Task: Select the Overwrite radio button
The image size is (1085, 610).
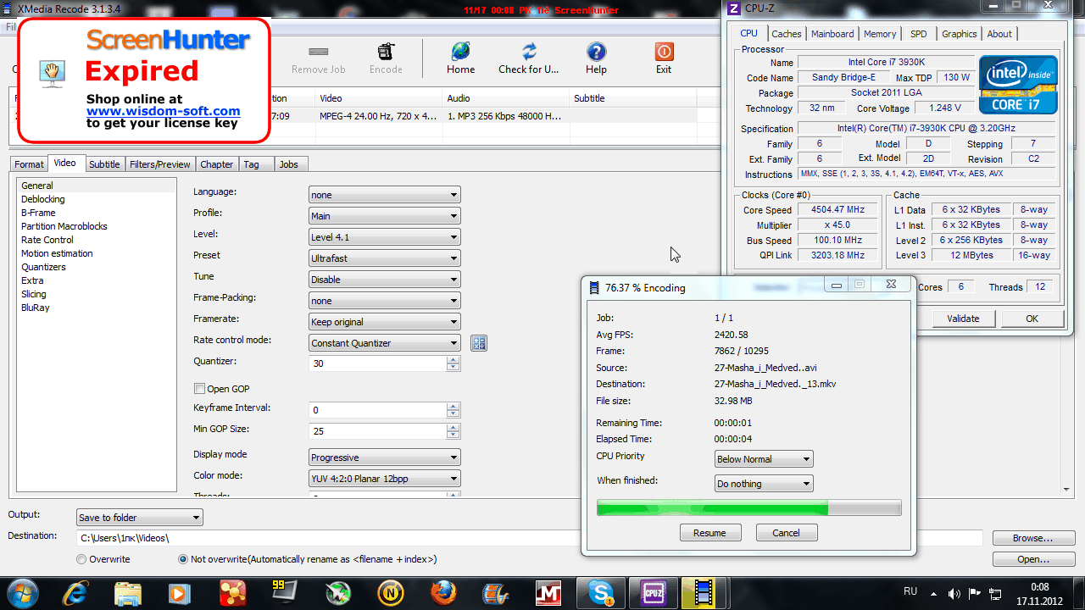Action: pyautogui.click(x=81, y=559)
